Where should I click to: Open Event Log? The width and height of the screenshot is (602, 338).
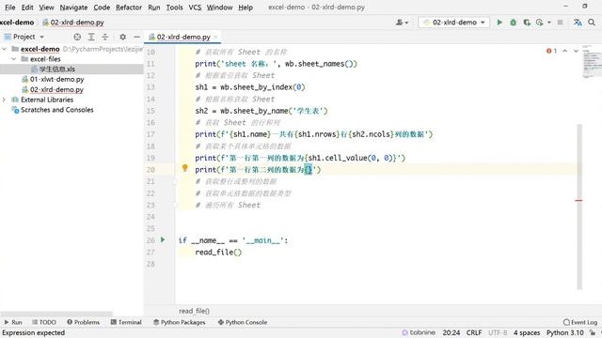point(580,322)
